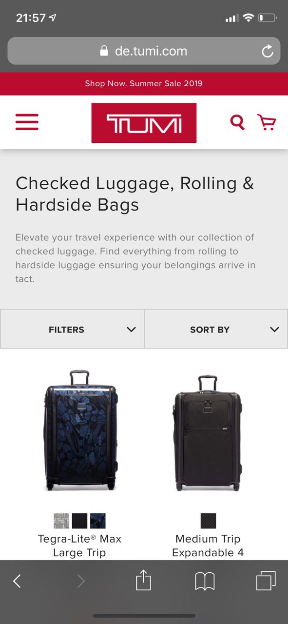The image size is (288, 624).
Task: Tap the chevron beside SORT BY
Action: [x=274, y=330]
